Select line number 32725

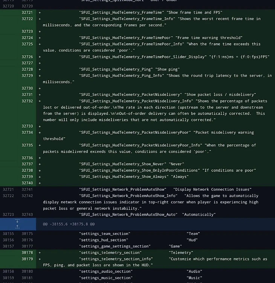tap(27, 44)
